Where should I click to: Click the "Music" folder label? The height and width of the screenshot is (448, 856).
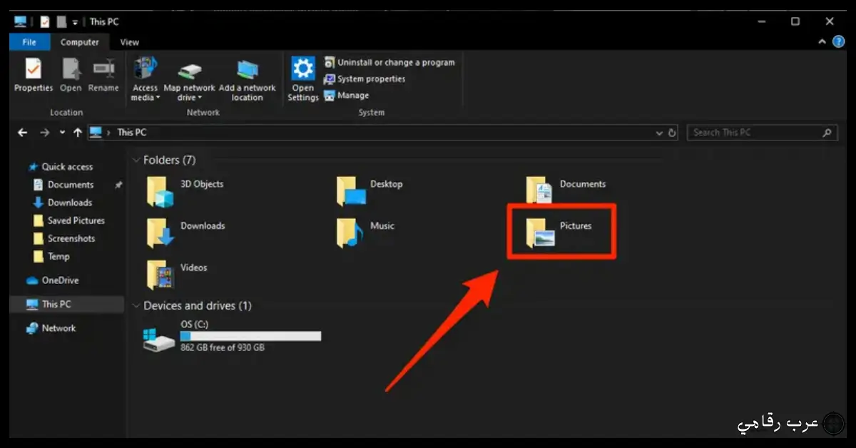[382, 226]
